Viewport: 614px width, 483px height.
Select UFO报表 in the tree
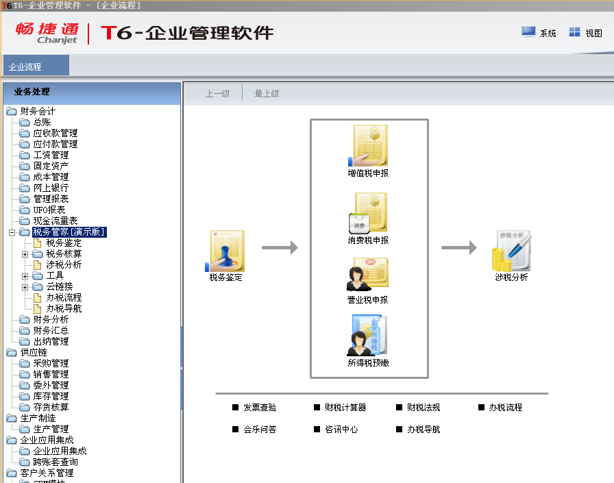(49, 210)
